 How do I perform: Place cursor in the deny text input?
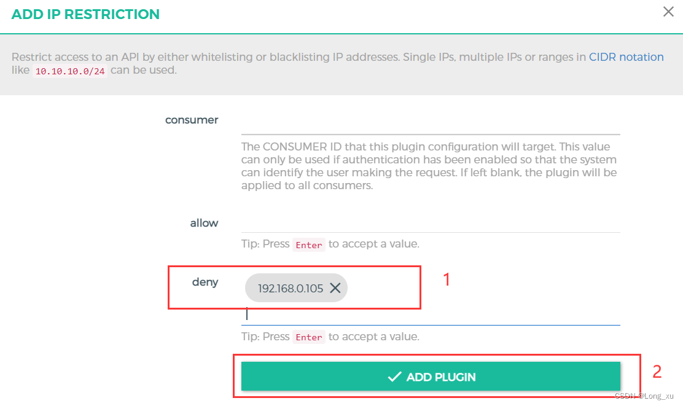[430, 315]
